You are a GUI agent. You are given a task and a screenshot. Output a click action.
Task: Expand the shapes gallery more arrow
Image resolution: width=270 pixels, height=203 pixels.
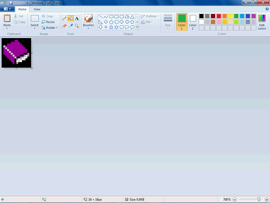137,27
